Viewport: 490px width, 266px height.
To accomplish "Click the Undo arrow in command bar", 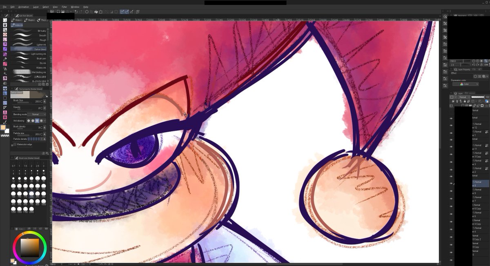I will click(76, 11).
